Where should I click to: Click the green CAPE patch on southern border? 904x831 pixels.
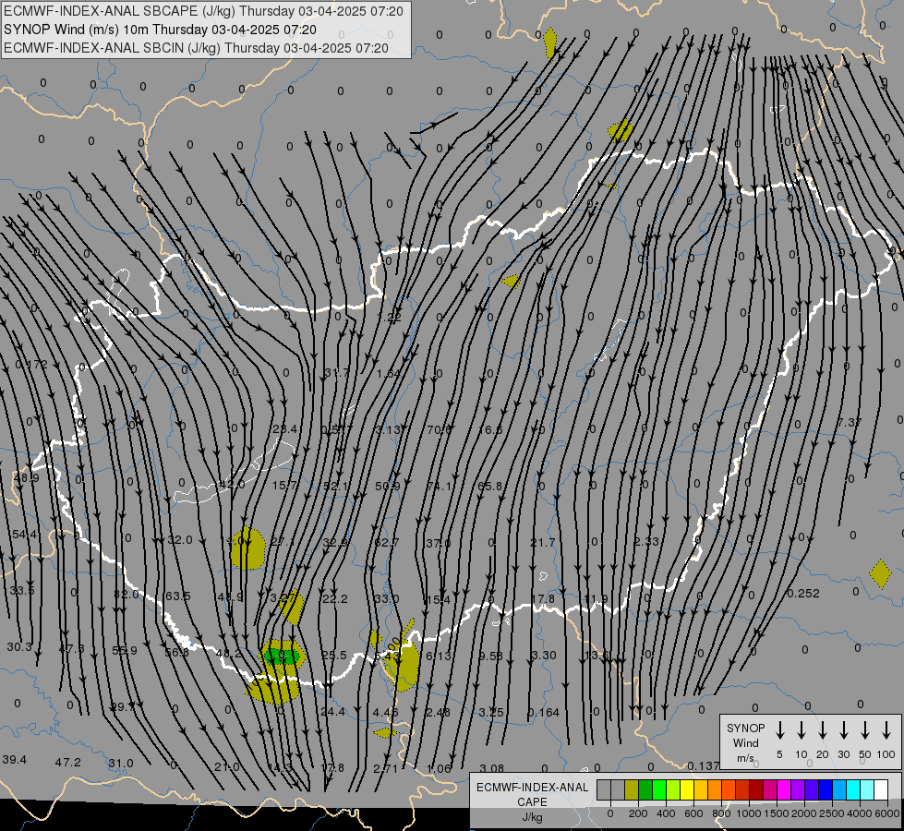[x=283, y=656]
